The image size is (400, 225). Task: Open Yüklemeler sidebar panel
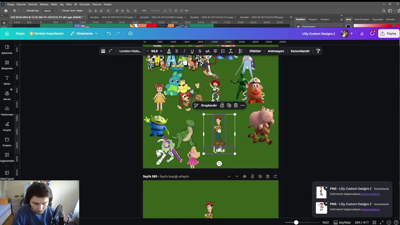tap(7, 111)
